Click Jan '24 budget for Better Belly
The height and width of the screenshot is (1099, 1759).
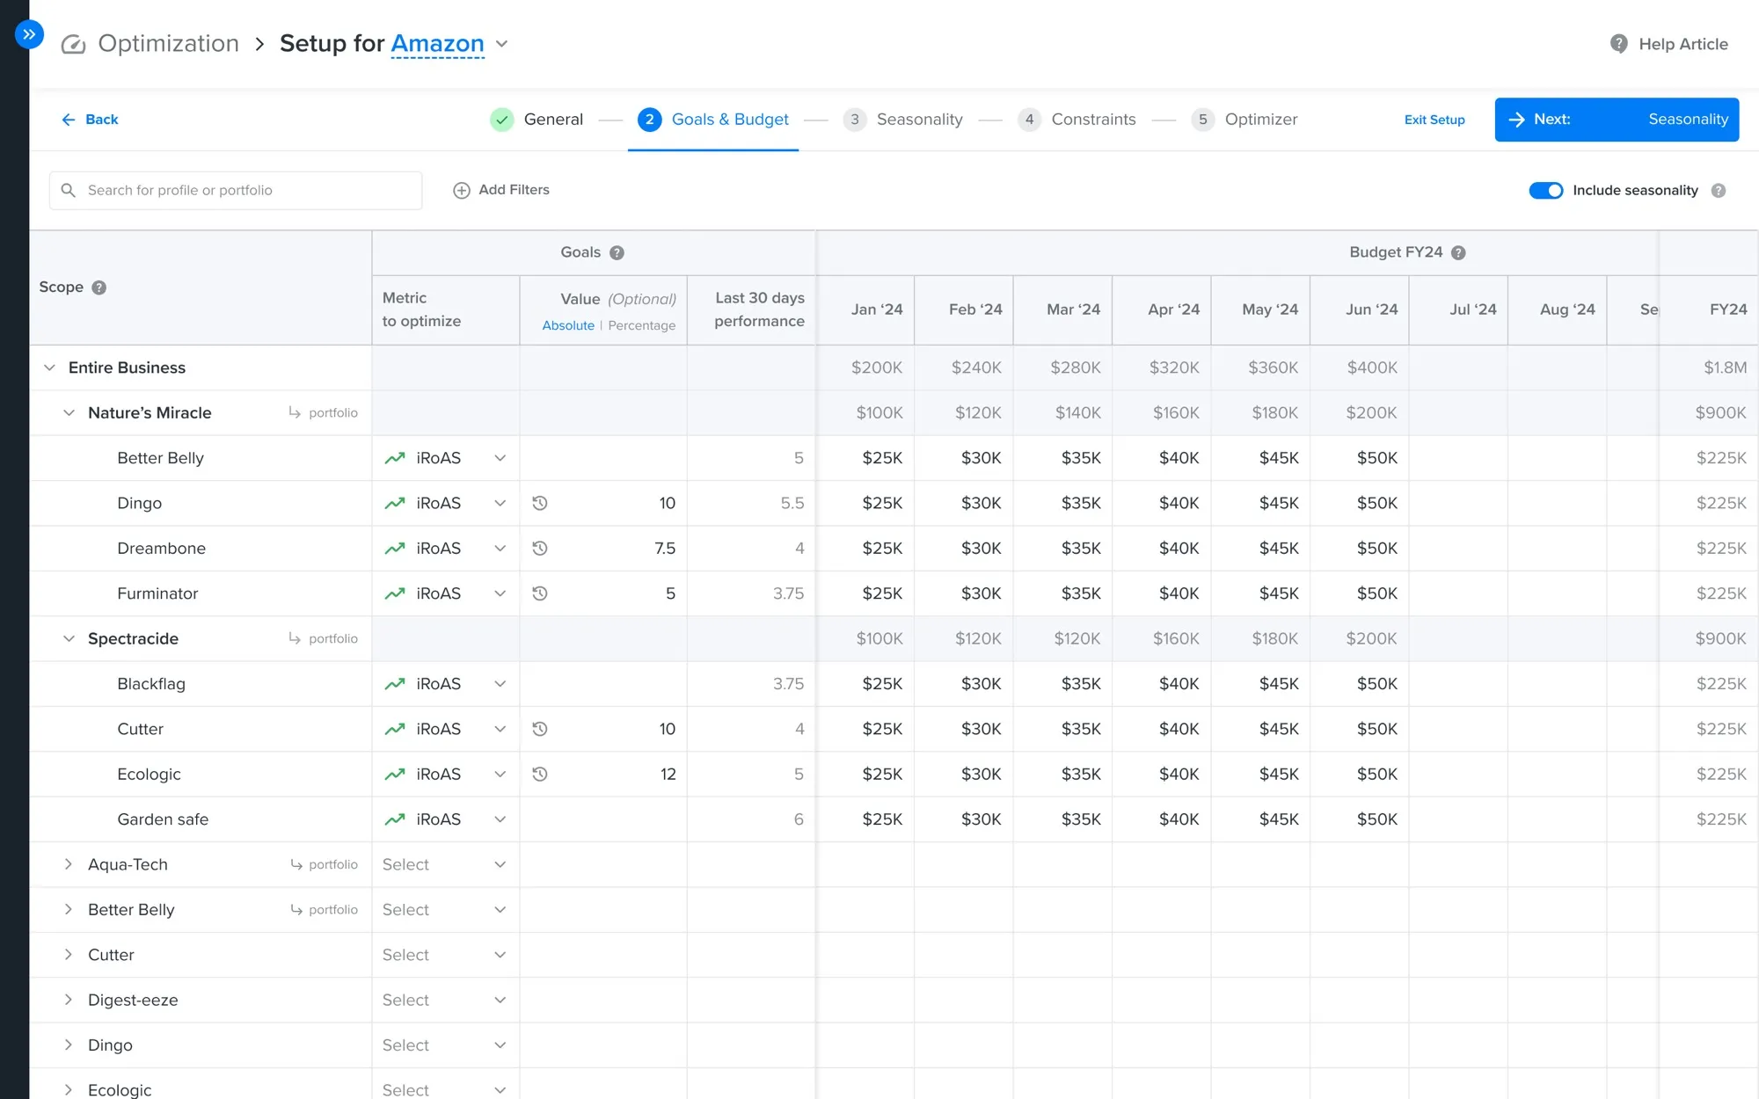pyautogui.click(x=866, y=458)
